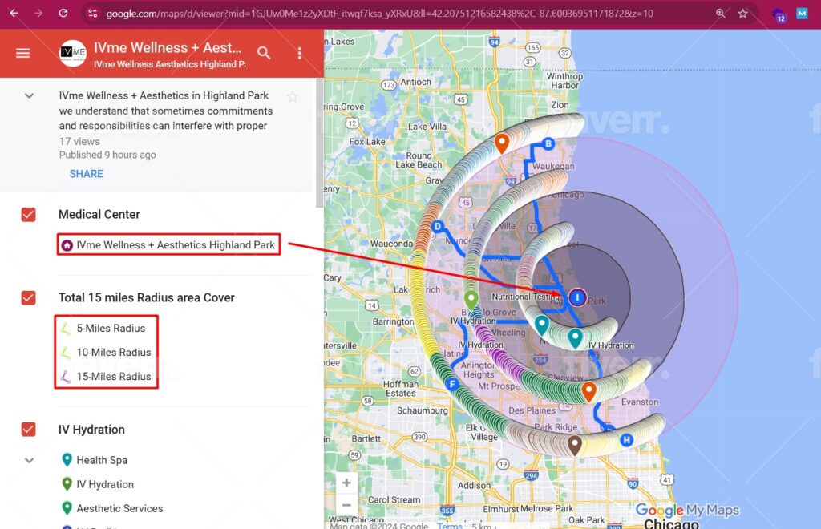Click the zoom out minus button

346,505
